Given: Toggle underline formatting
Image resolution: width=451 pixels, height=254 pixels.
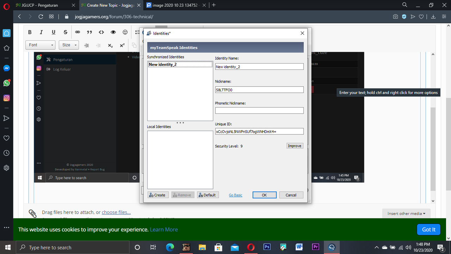Looking at the screenshot, I should coord(54,32).
